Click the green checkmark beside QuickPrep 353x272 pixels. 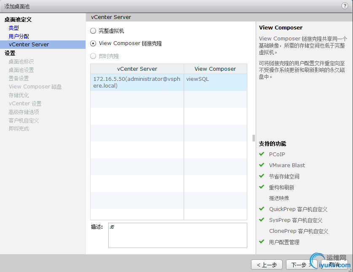point(262,208)
